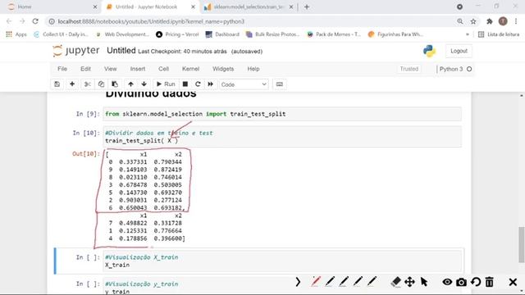The width and height of the screenshot is (525, 295).
Task: Click the notebook vertical scrollbar thumb
Action: click(x=522, y=245)
